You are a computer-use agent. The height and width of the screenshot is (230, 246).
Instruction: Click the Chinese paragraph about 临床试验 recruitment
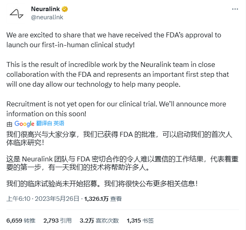(x=102, y=184)
